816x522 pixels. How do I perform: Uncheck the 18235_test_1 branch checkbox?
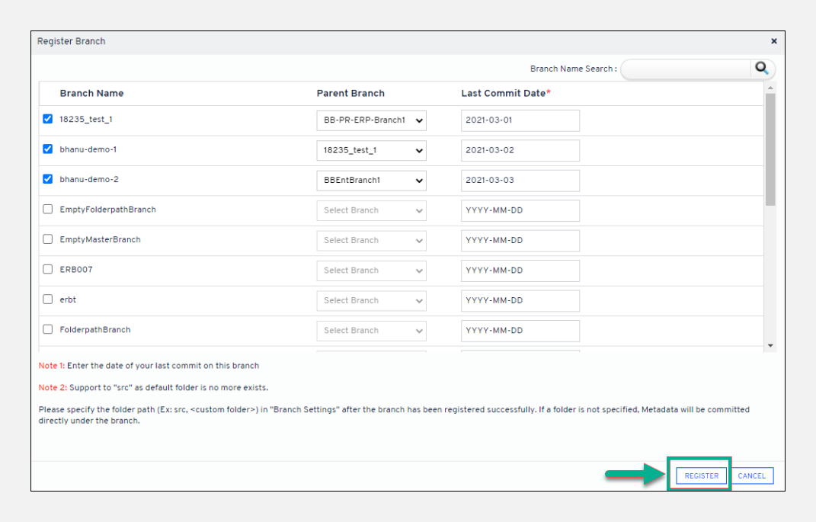tap(48, 119)
